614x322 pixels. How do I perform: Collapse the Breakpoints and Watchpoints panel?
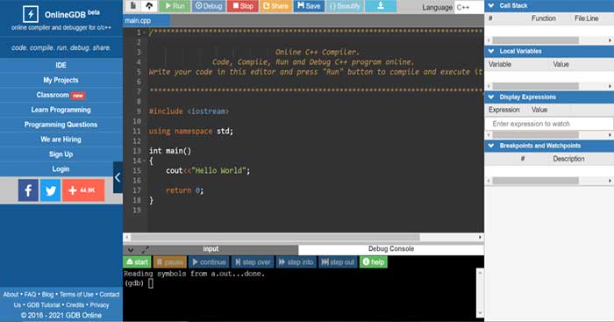click(491, 146)
